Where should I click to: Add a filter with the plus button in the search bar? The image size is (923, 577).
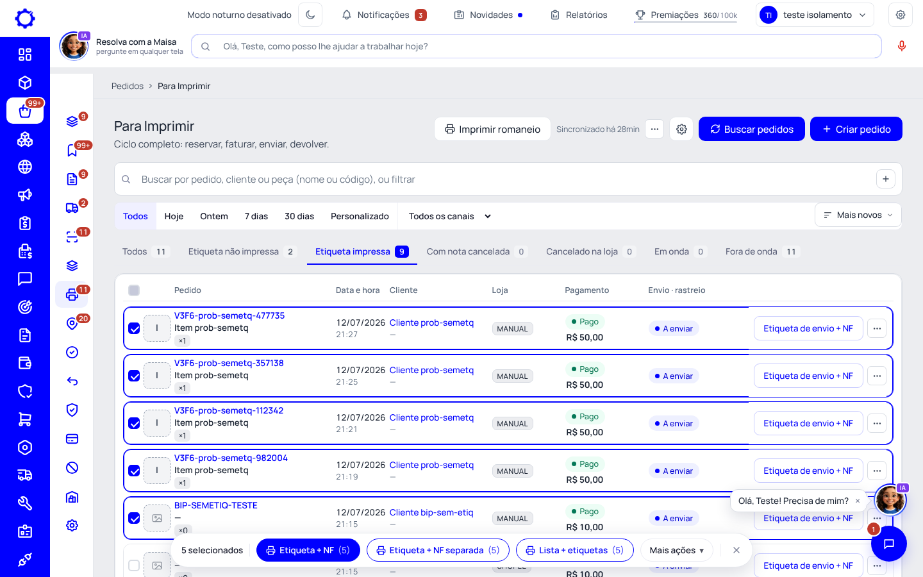point(885,179)
